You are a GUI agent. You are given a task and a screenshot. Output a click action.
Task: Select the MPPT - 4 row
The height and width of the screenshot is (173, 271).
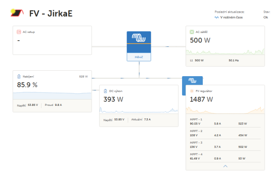225,156
